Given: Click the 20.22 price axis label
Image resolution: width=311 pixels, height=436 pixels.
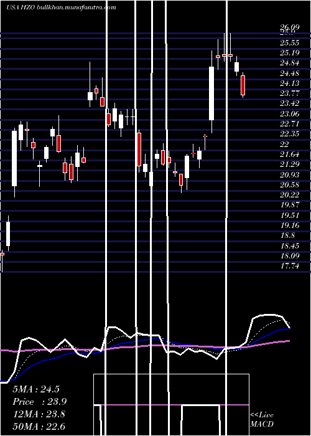Looking at the screenshot, I should [289, 195].
